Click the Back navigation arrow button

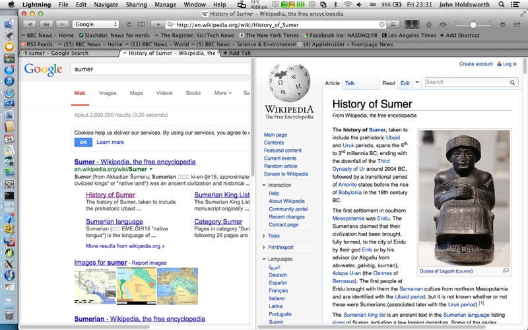click(x=30, y=24)
